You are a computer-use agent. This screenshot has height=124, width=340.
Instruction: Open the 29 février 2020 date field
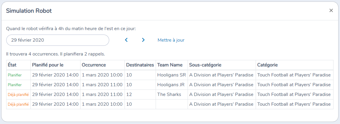58,40
